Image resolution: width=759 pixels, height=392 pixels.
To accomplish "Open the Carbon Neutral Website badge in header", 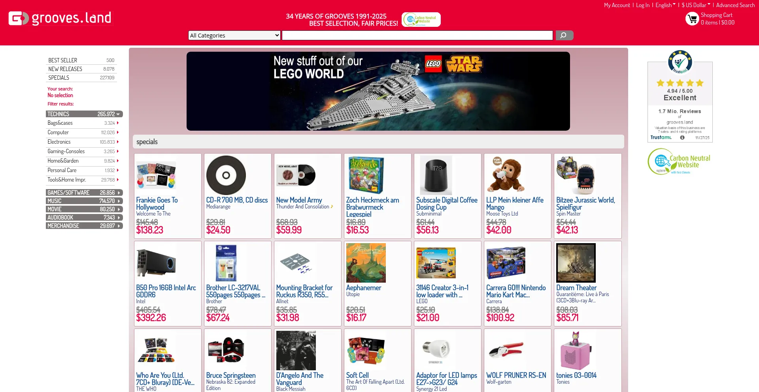I will (421, 19).
